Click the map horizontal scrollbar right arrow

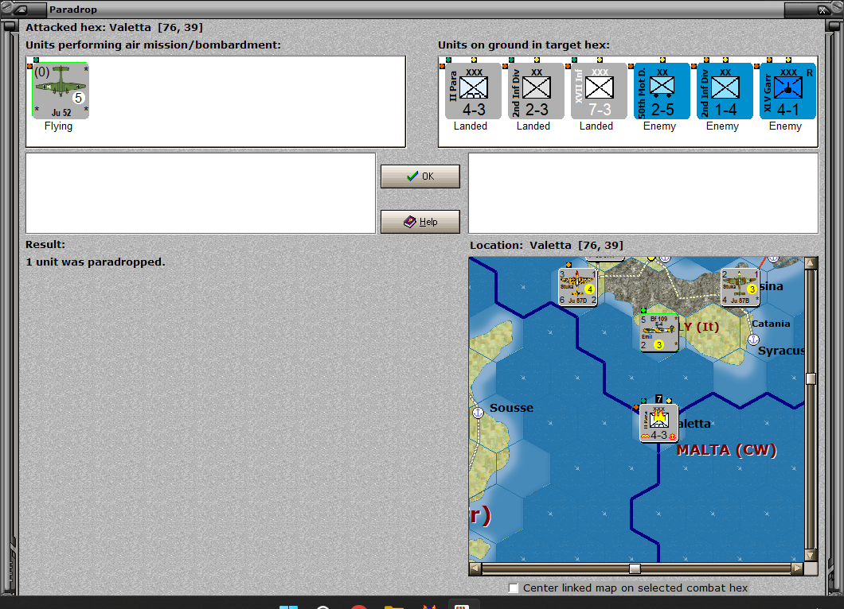tap(798, 568)
